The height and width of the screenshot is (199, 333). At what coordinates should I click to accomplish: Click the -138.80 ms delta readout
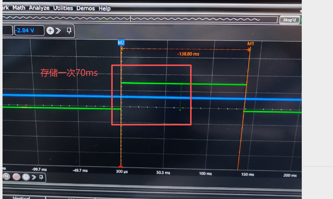tap(188, 54)
